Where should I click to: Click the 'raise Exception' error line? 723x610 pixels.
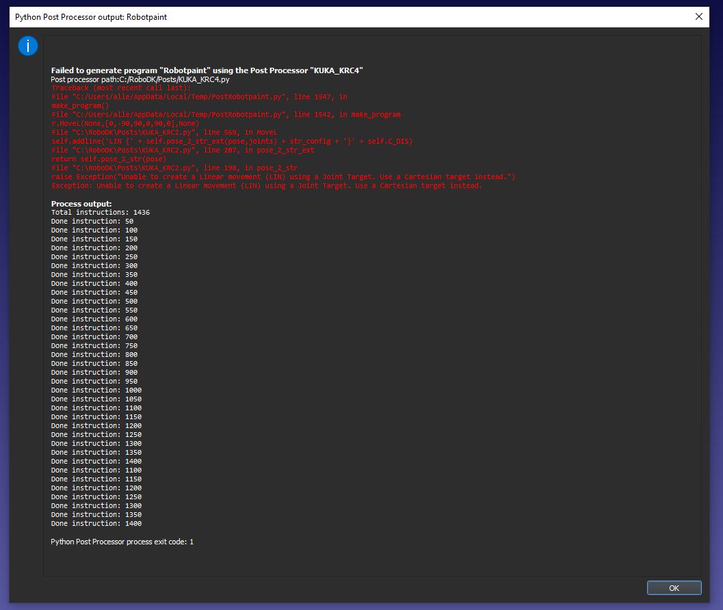tap(283, 177)
